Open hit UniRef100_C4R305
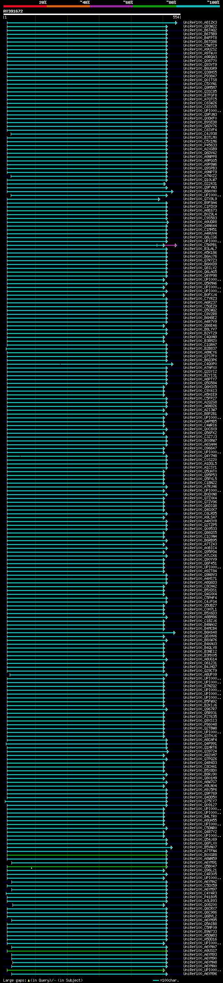 pyautogui.click(x=200, y=874)
